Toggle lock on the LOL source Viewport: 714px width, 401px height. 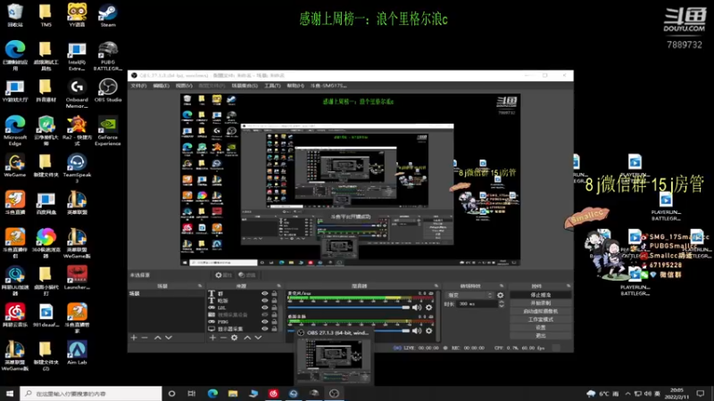coord(274,307)
